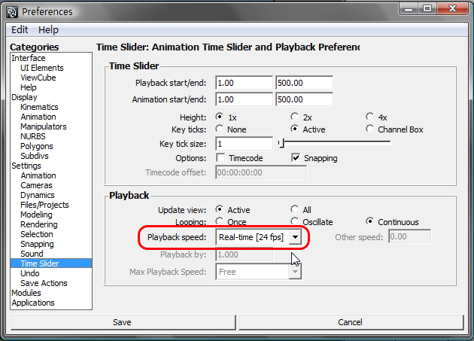Select Animation under Display

point(38,117)
